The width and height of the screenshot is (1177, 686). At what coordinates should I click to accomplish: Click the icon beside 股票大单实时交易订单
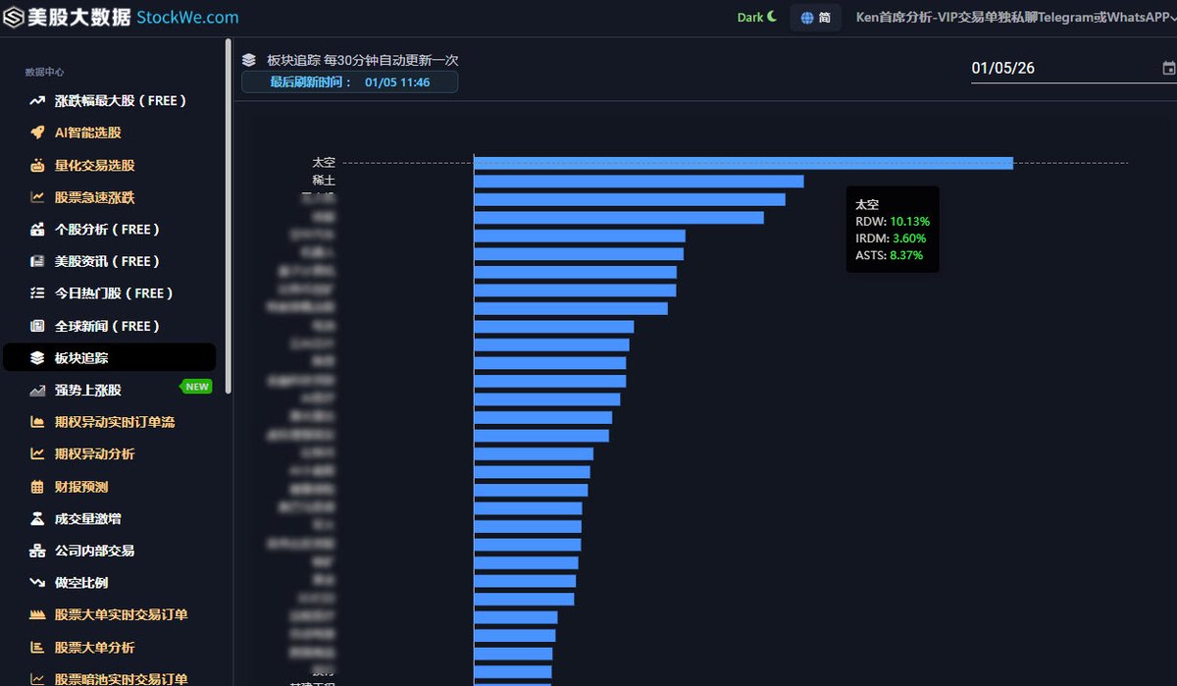(37, 615)
